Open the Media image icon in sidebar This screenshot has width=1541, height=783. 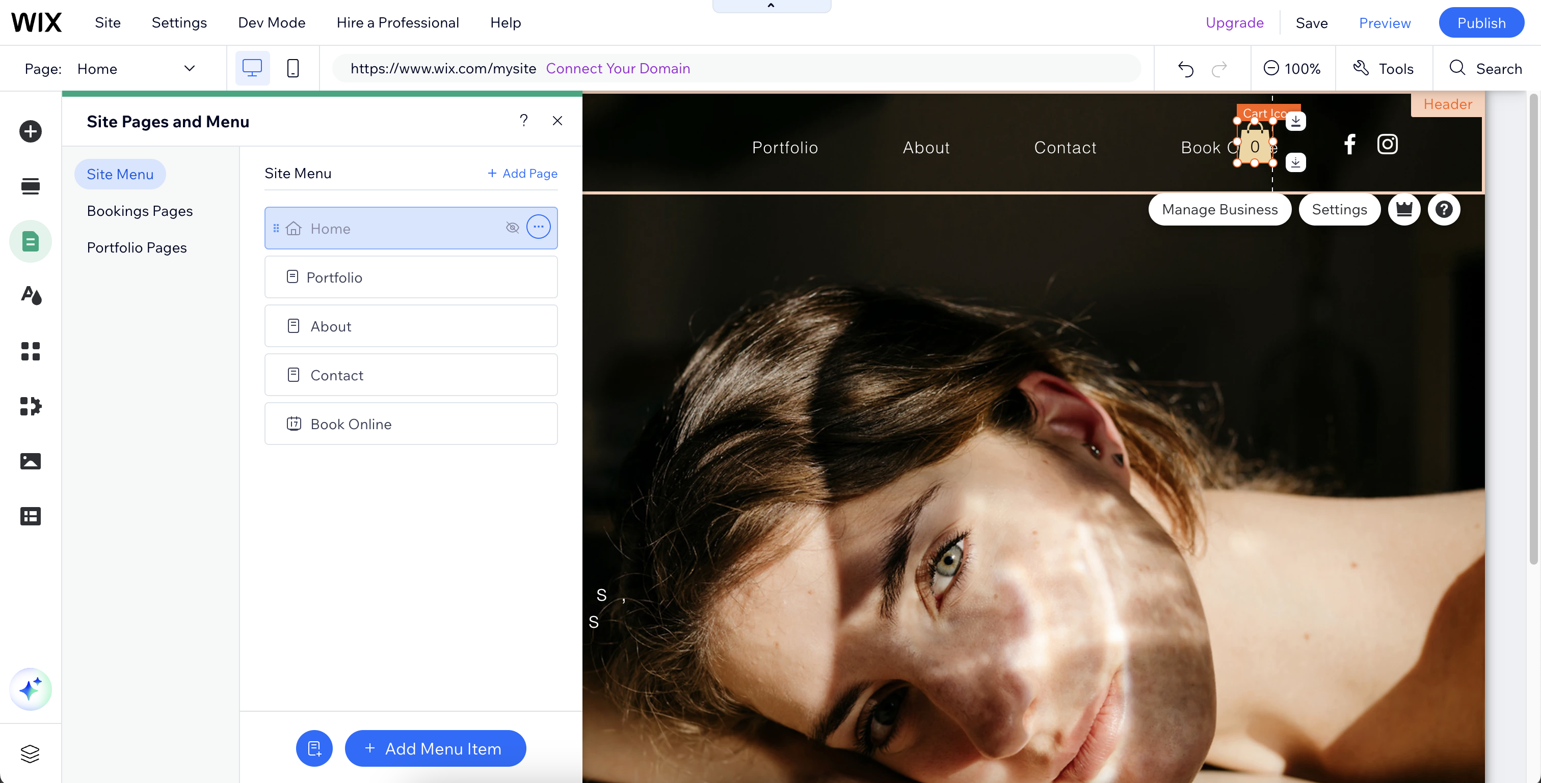(x=31, y=461)
